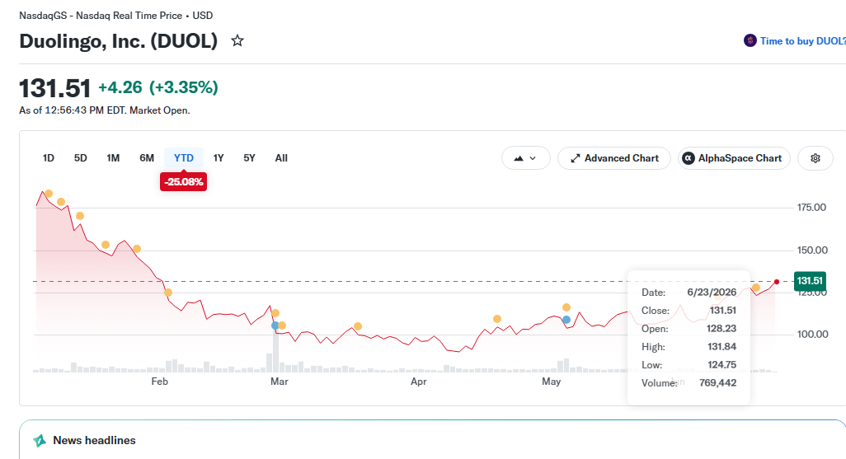Click the News headlines sparkle icon

coord(40,441)
